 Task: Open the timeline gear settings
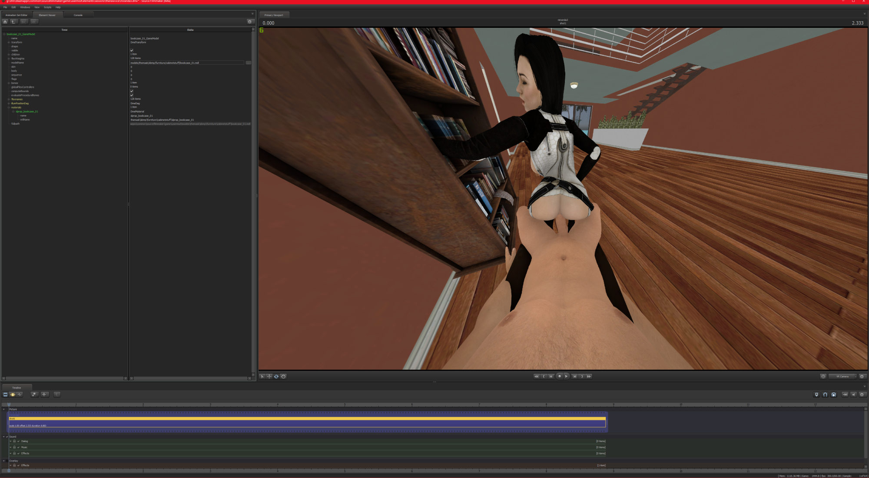click(x=862, y=395)
